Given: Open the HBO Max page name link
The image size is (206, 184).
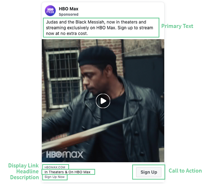Looking at the screenshot, I should point(68,9).
